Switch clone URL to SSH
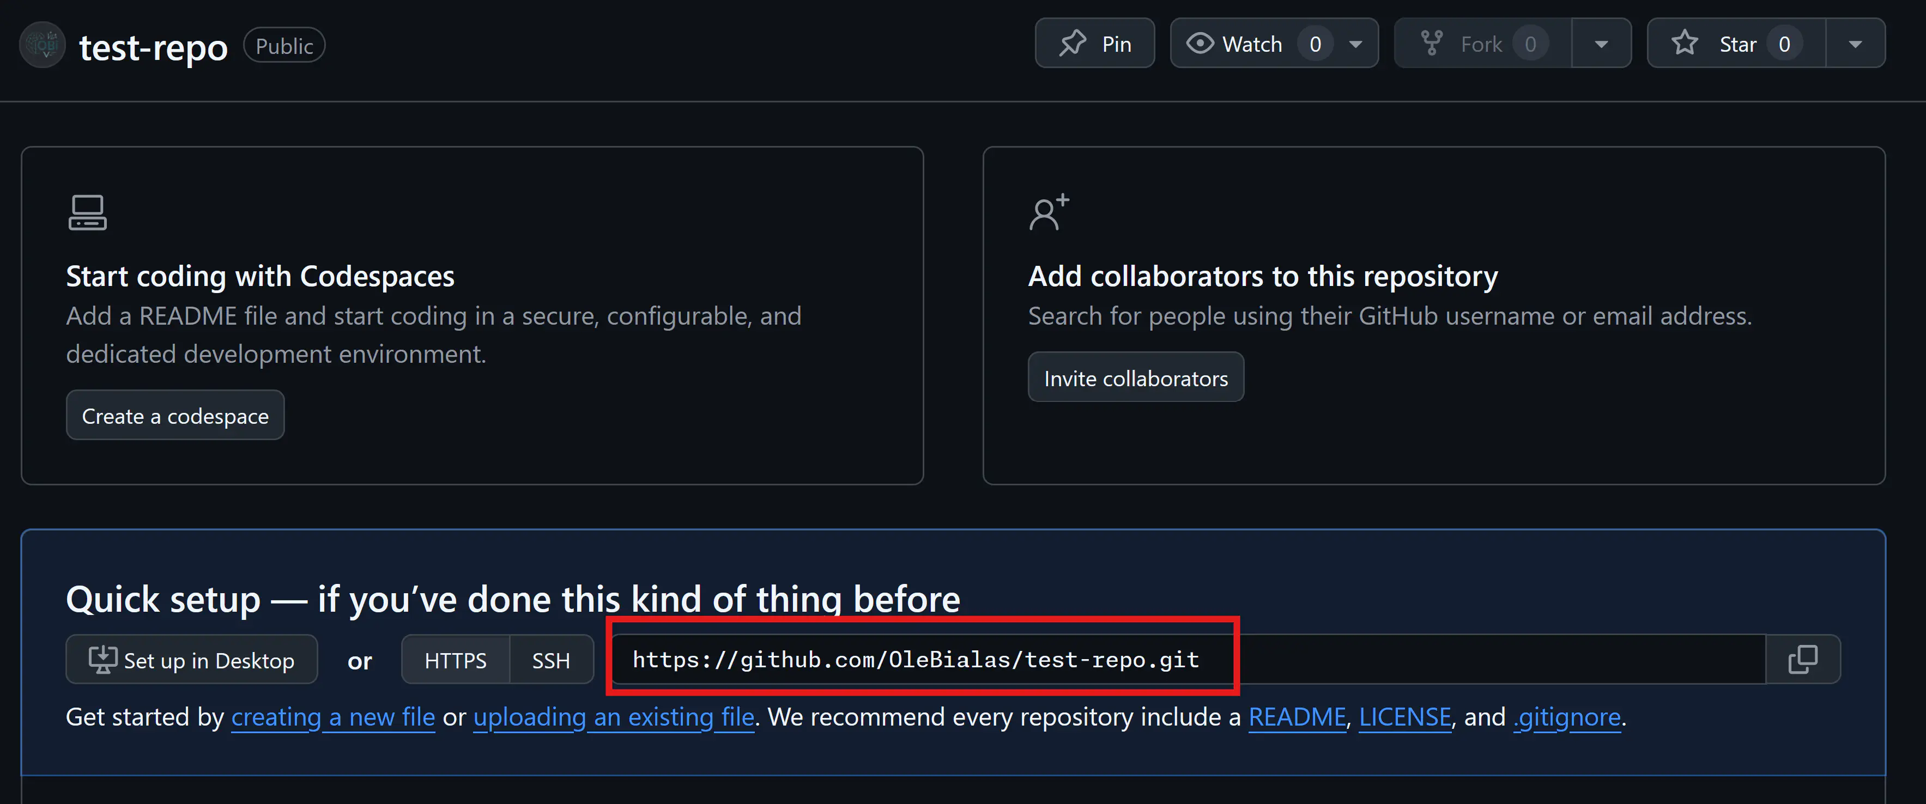The width and height of the screenshot is (1926, 804). pos(551,661)
